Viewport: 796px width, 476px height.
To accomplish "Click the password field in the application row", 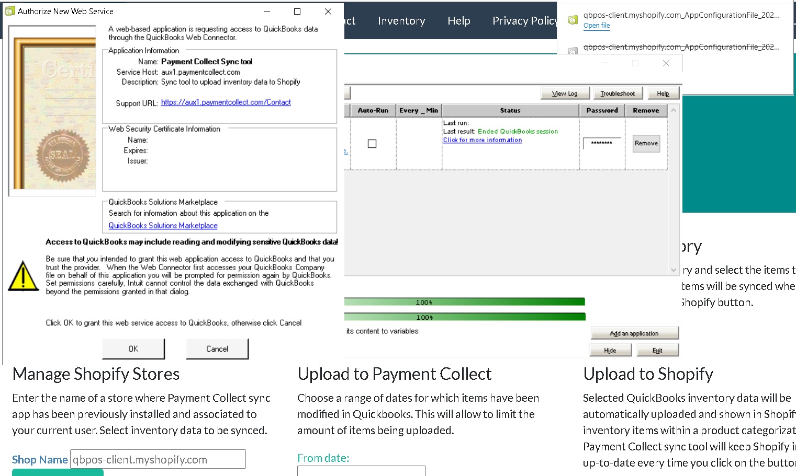I will (602, 143).
